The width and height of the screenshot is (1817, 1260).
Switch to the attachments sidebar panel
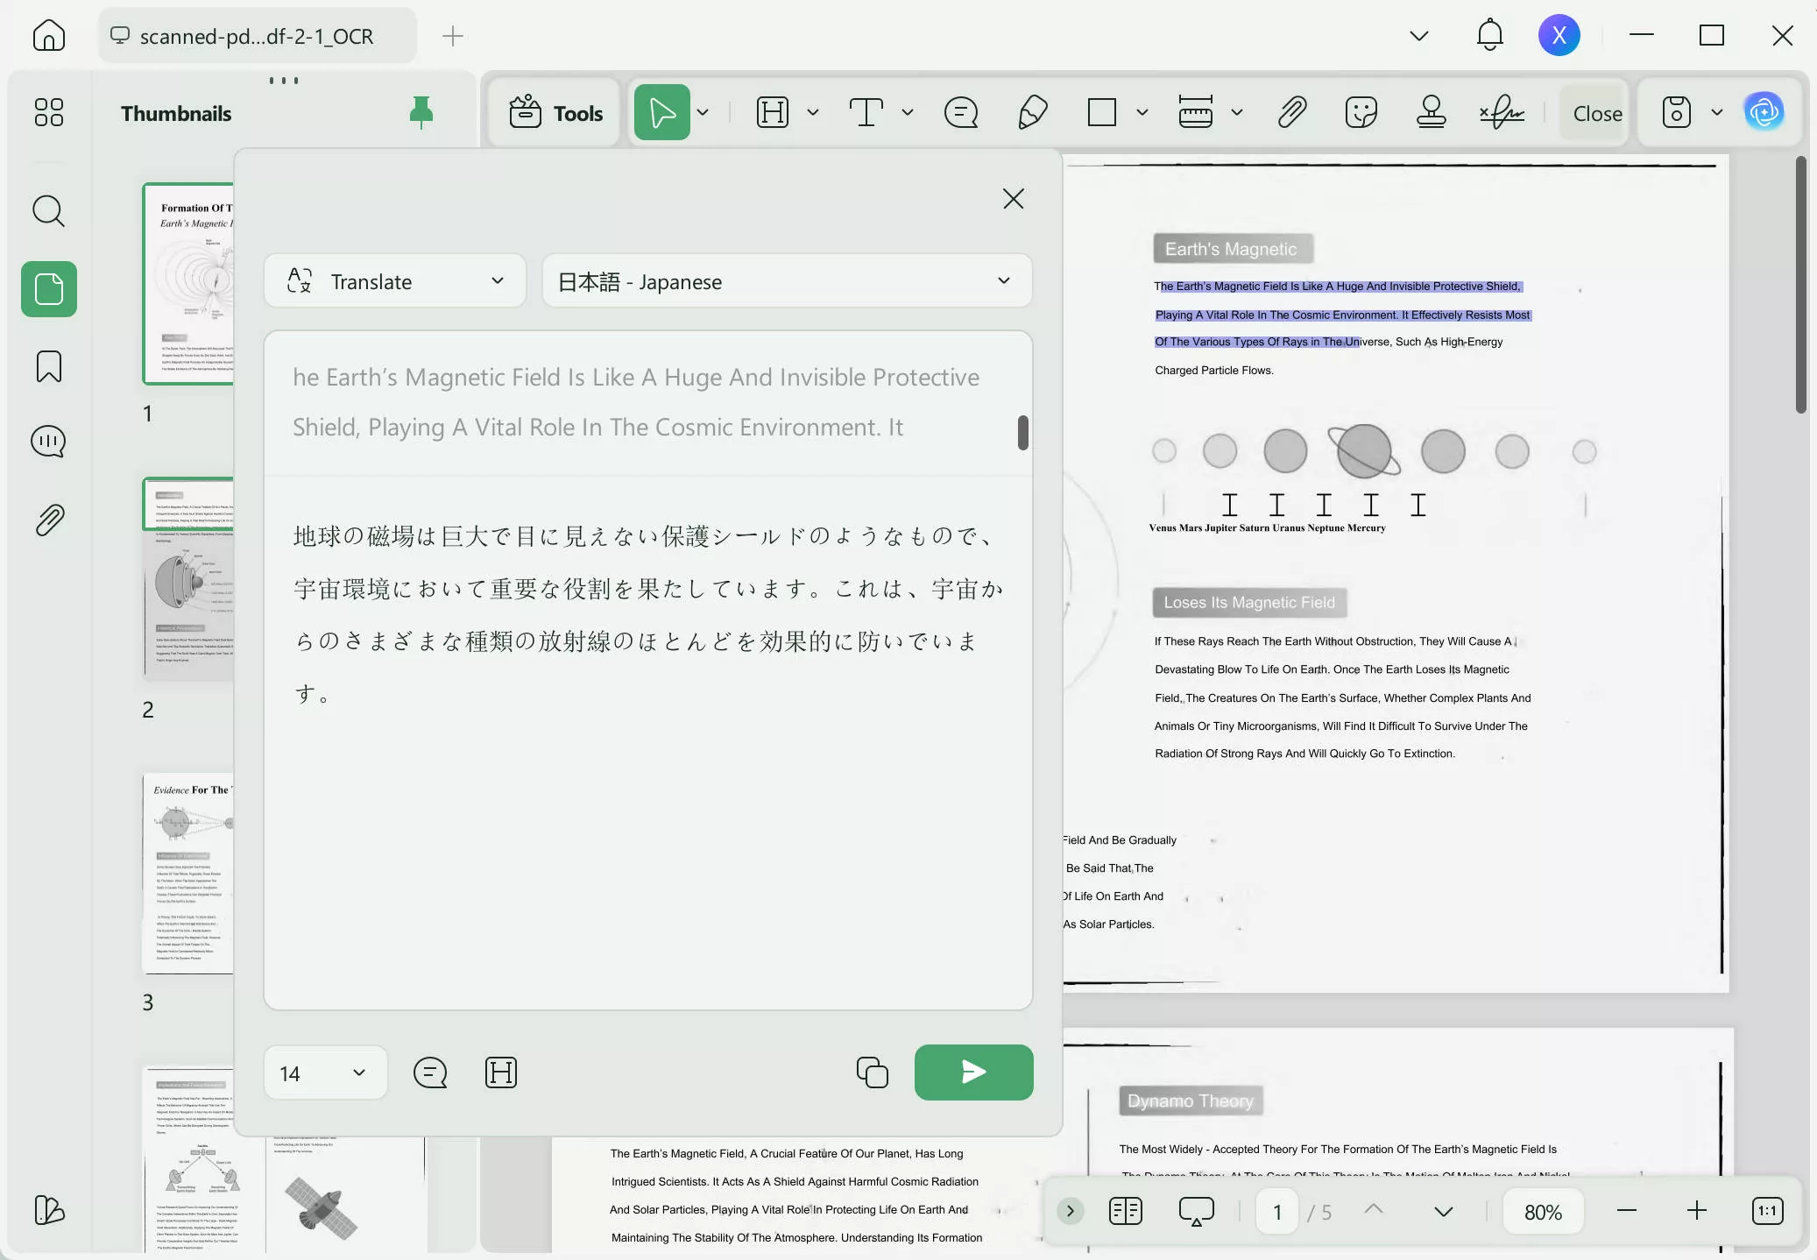[x=49, y=519]
